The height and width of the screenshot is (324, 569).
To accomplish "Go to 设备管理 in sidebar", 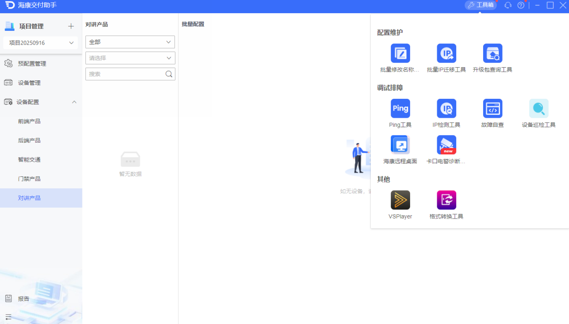I will click(x=29, y=83).
